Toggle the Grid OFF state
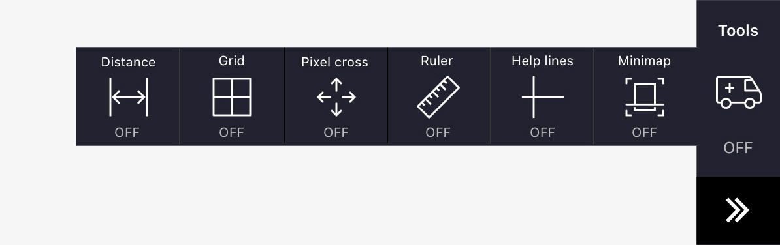 (x=232, y=132)
